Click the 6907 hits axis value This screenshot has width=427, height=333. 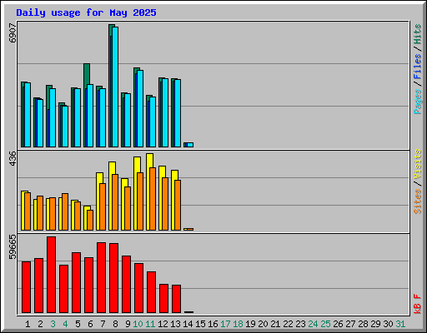pos(13,33)
